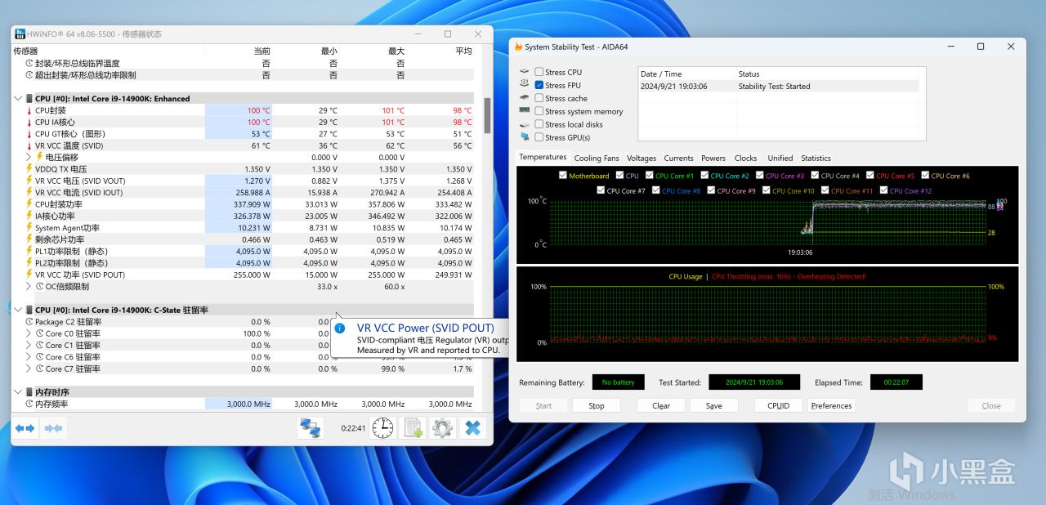Click the clock icon on 内存频率 row
The image size is (1046, 505).
click(29, 404)
